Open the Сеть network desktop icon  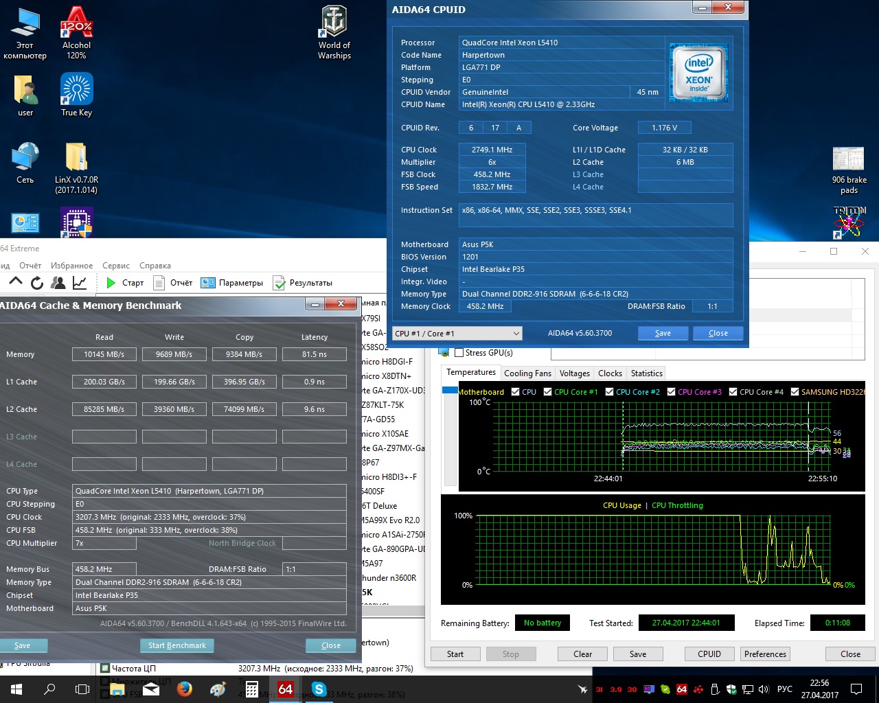[25, 163]
